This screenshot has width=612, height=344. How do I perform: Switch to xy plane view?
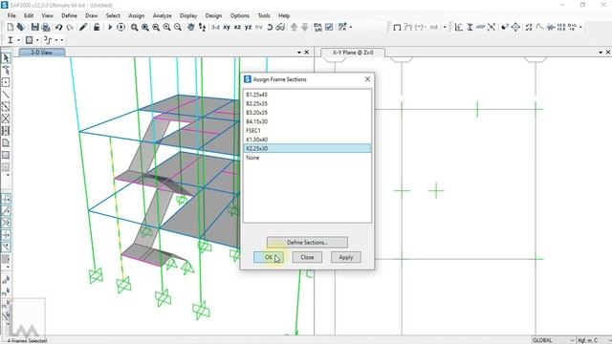tap(227, 28)
